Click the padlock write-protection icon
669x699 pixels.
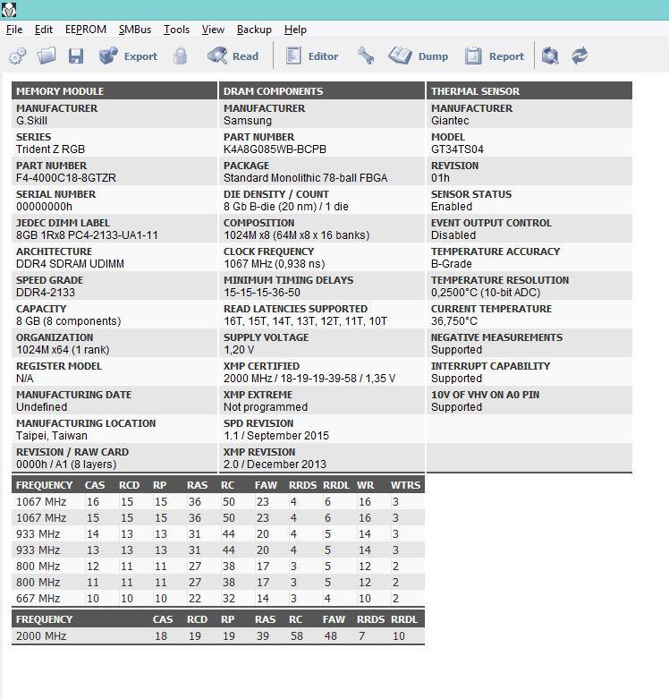181,56
